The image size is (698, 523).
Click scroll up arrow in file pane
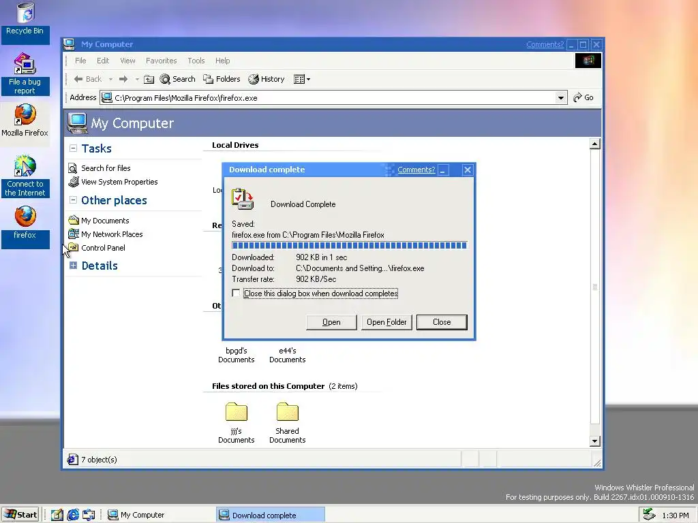(x=594, y=144)
